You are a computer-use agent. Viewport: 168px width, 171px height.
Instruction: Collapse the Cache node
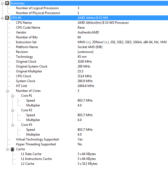7,149
